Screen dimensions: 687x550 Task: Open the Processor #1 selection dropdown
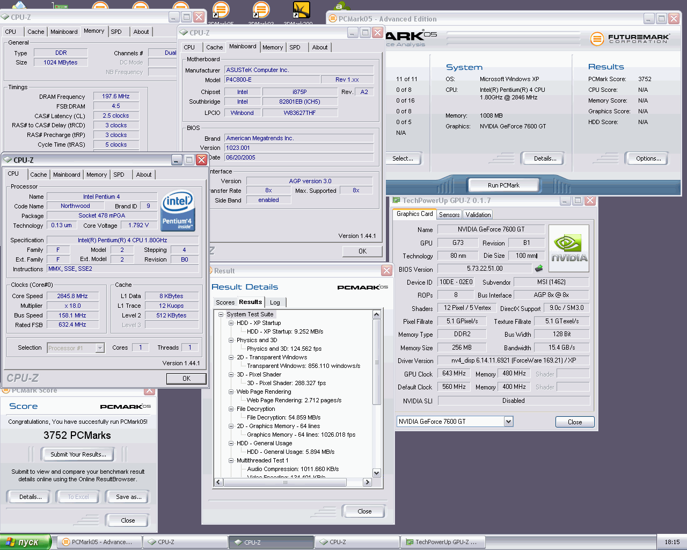[100, 348]
